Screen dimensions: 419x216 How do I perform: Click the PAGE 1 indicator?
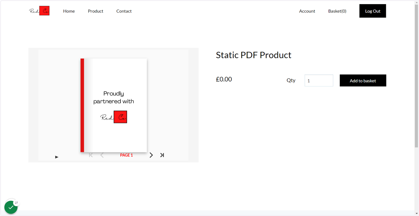[126, 155]
